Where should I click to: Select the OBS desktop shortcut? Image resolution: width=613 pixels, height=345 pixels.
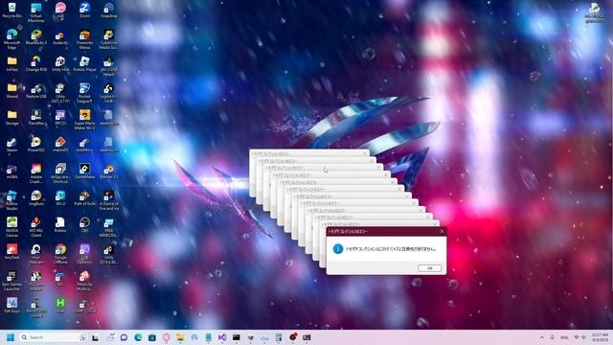click(84, 224)
